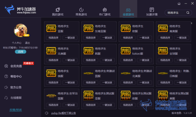Click 线路选择 for 南美服

tap(165, 38)
